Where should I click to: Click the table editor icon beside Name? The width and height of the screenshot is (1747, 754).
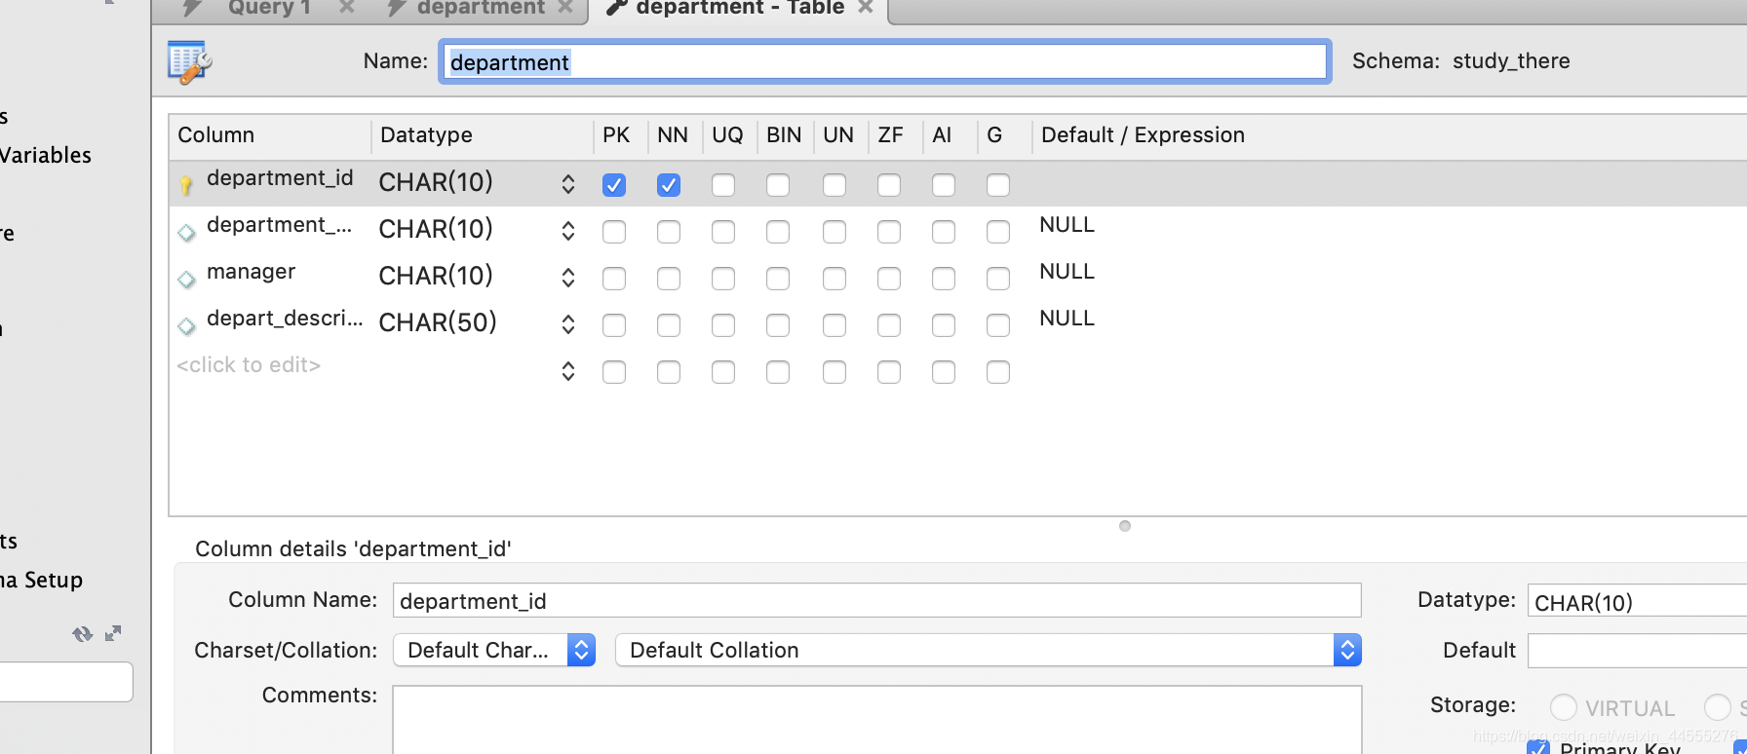pyautogui.click(x=189, y=62)
